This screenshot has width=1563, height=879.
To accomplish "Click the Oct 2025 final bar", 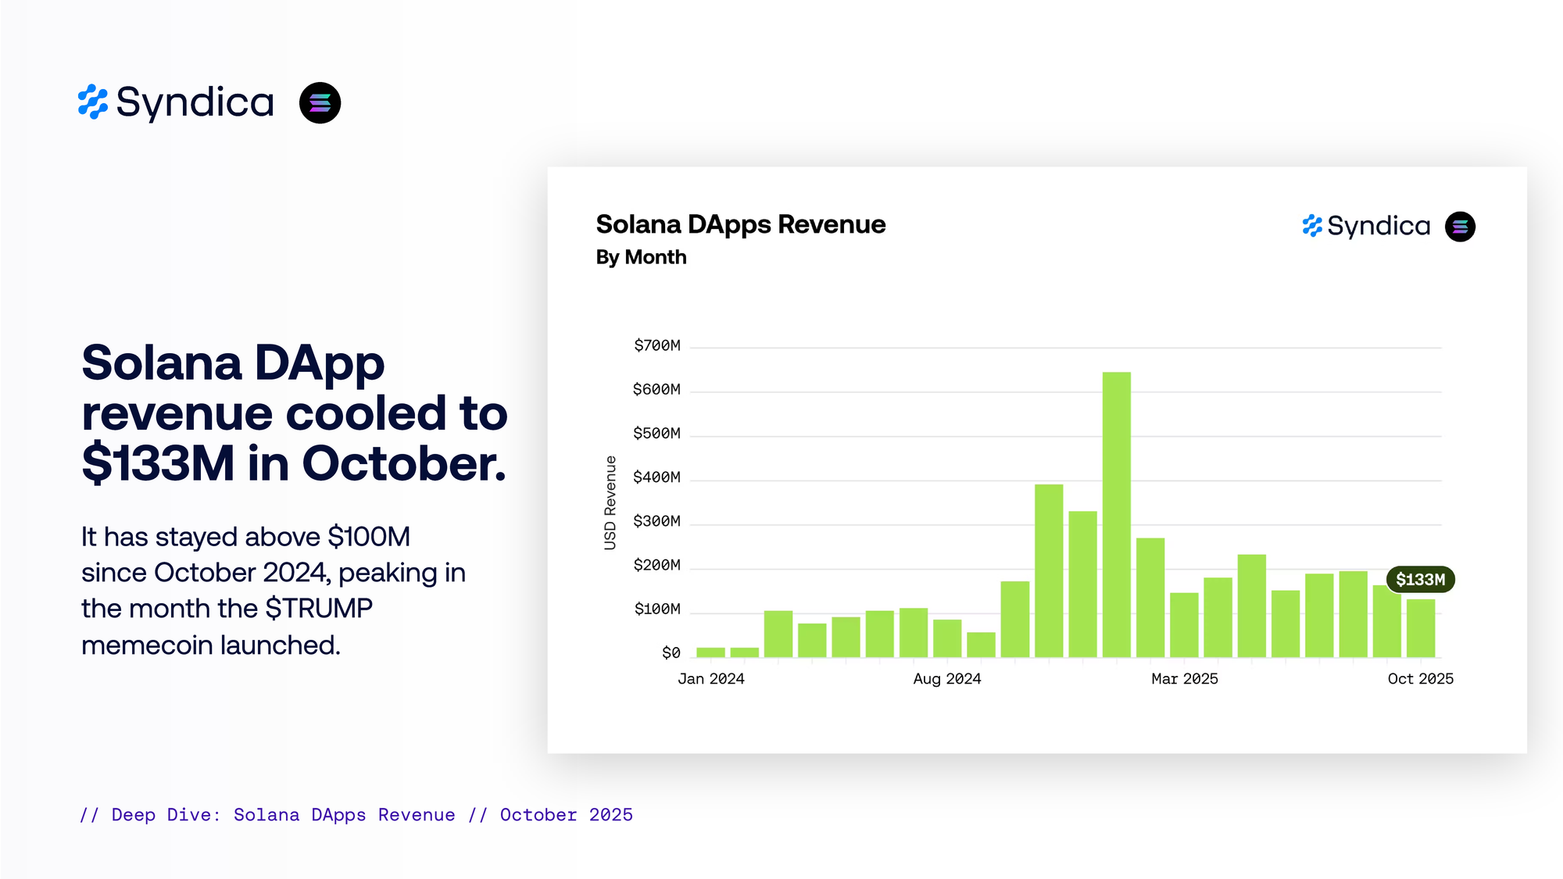I will [x=1420, y=628].
